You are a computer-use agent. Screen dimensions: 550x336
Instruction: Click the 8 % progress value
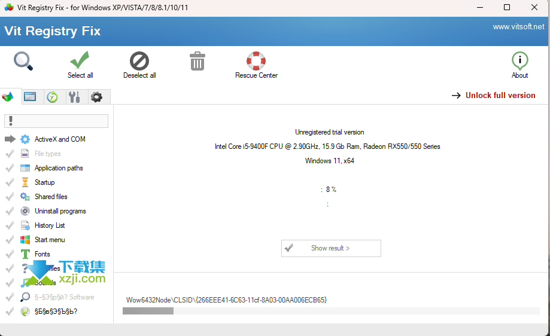click(331, 189)
